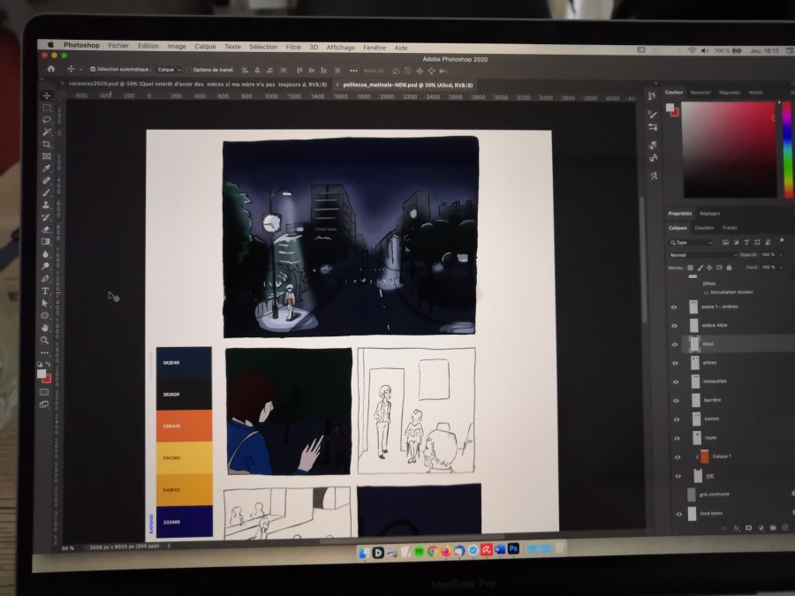Open the layer filter Type dropdown
Viewport: 795px width, 596px height.
coord(691,242)
